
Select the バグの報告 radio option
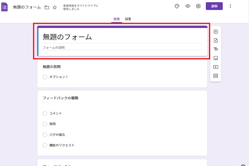coord(45,135)
